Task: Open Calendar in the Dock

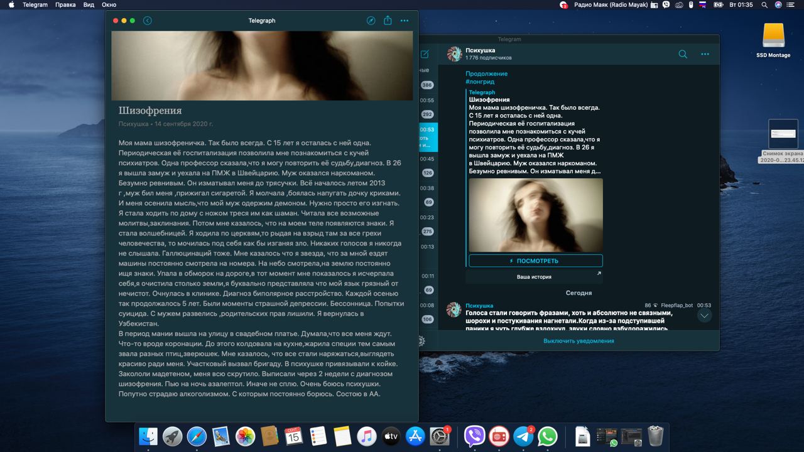Action: (294, 436)
